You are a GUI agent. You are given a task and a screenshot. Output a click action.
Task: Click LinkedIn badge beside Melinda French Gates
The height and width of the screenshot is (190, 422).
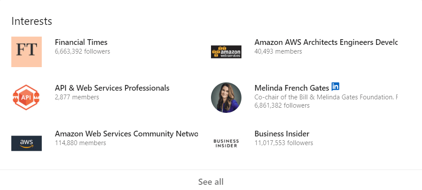[x=335, y=87]
